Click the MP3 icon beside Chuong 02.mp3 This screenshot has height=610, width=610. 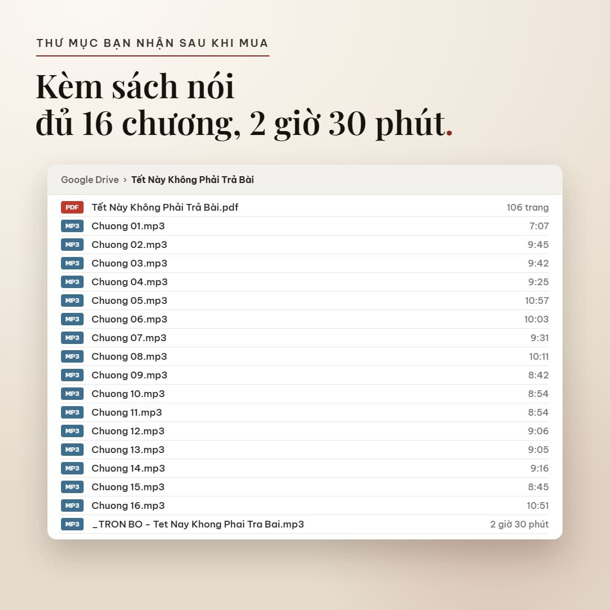coord(72,245)
